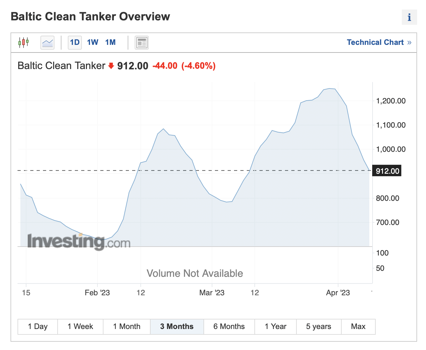Open the news overlay icon in toolbar
The height and width of the screenshot is (350, 426).
click(x=142, y=42)
